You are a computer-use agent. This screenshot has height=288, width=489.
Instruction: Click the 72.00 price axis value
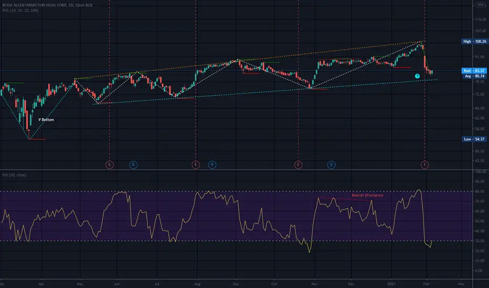click(x=480, y=94)
